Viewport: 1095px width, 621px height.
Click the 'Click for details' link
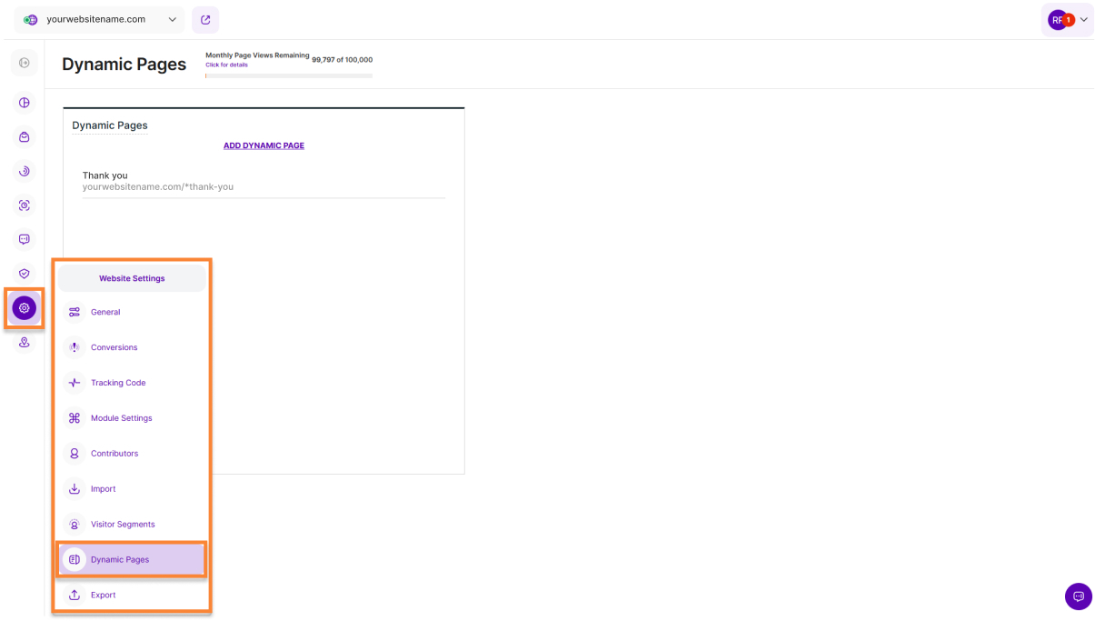tap(226, 65)
